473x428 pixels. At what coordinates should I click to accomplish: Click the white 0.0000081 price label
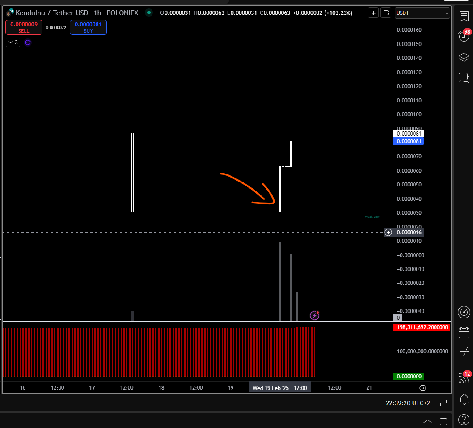409,133
